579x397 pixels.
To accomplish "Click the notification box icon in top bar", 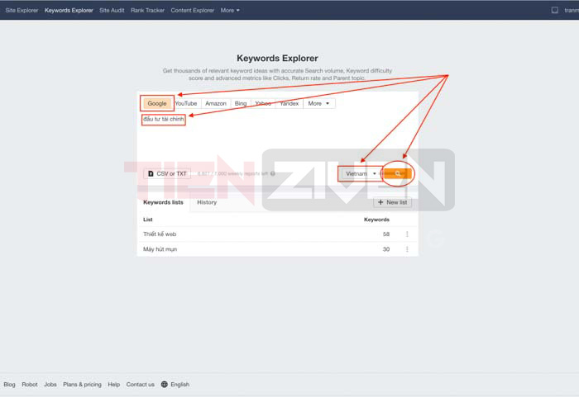I will coord(555,10).
